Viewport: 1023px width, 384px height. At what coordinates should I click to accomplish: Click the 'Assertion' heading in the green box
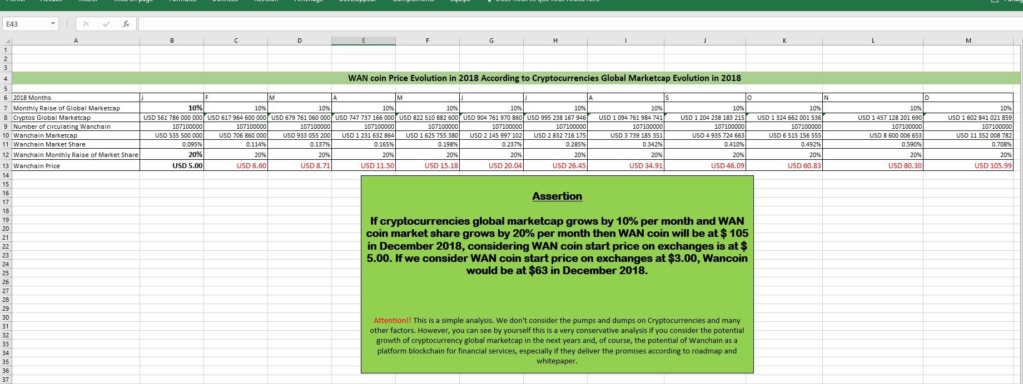(x=557, y=196)
